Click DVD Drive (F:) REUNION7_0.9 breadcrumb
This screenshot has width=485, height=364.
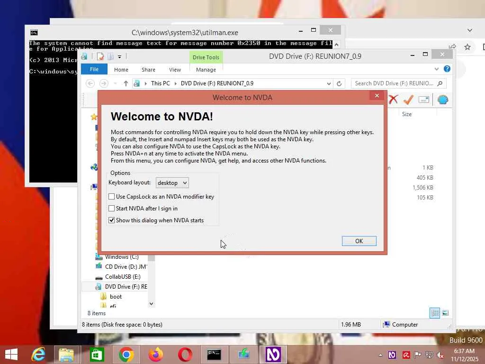217,83
